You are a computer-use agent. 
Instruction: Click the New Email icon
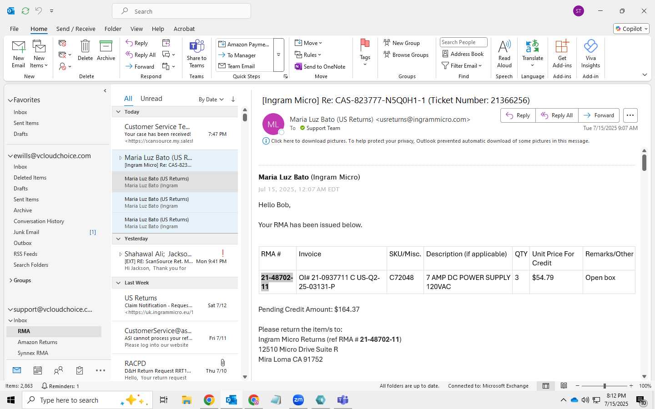pyautogui.click(x=19, y=54)
